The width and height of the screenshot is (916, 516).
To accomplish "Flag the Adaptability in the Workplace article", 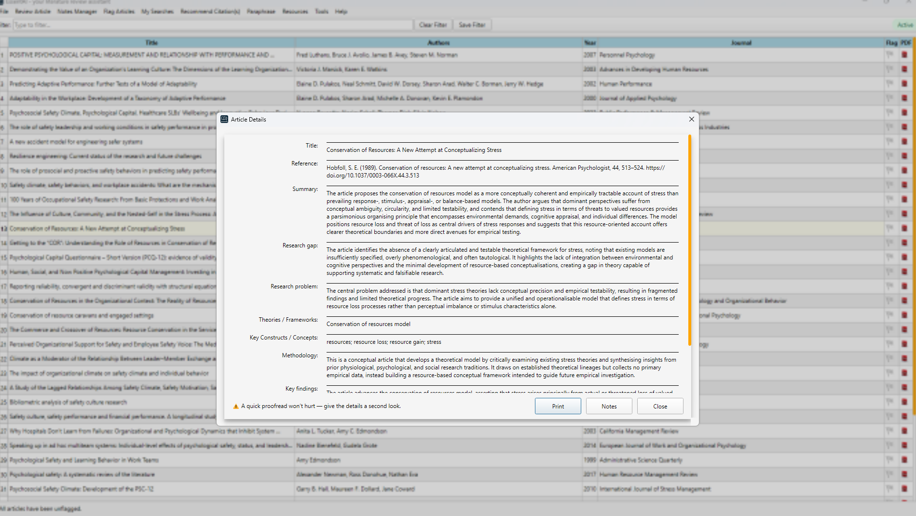I will (x=889, y=98).
